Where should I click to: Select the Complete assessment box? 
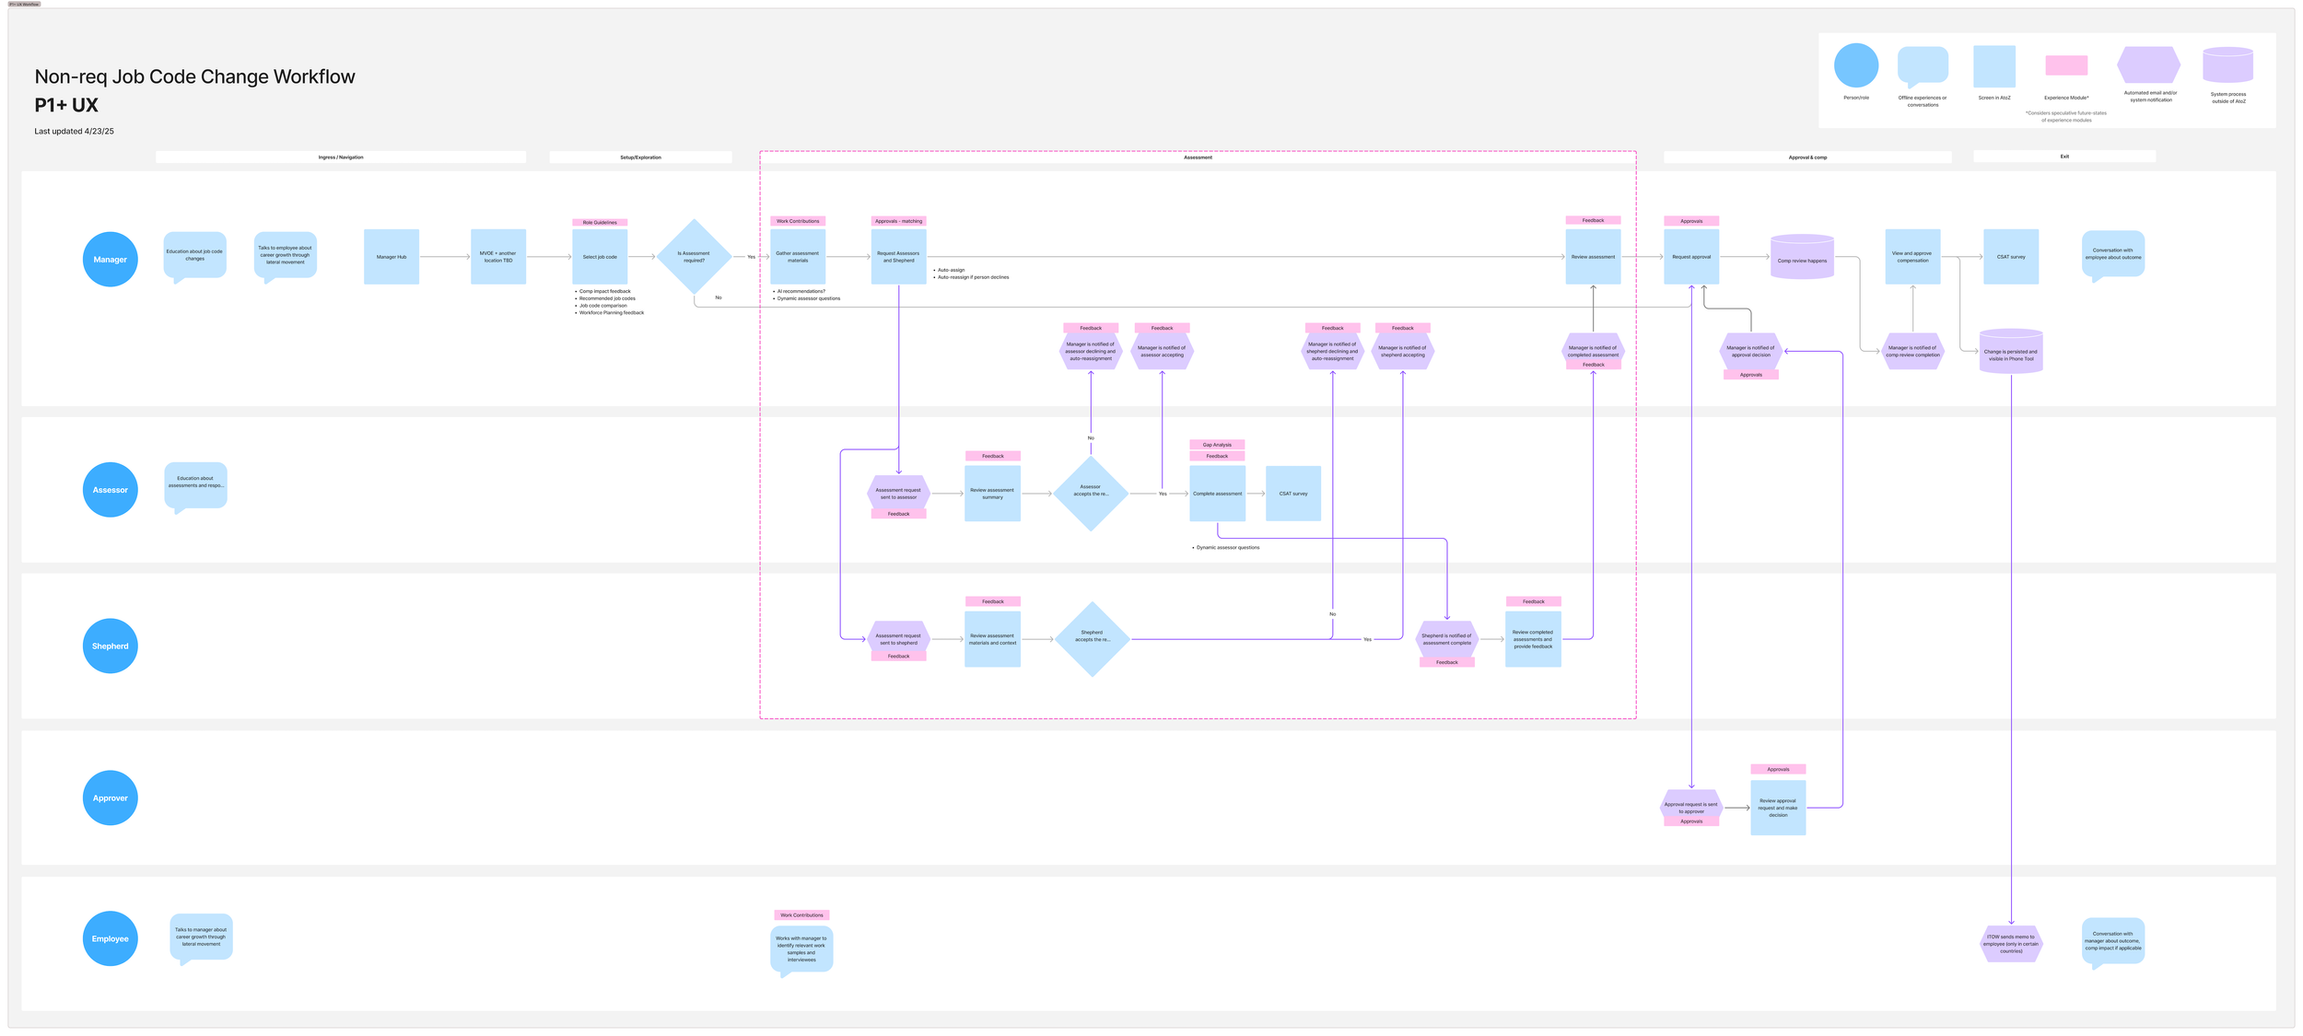[x=1217, y=494]
